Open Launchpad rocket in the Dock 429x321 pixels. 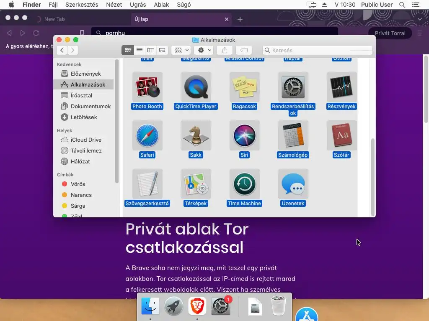coord(174,306)
